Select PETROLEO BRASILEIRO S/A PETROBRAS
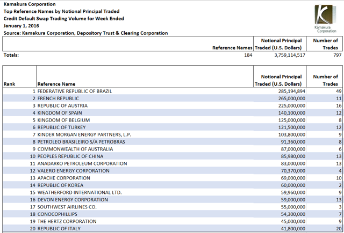The image size is (344, 233). click(x=81, y=141)
